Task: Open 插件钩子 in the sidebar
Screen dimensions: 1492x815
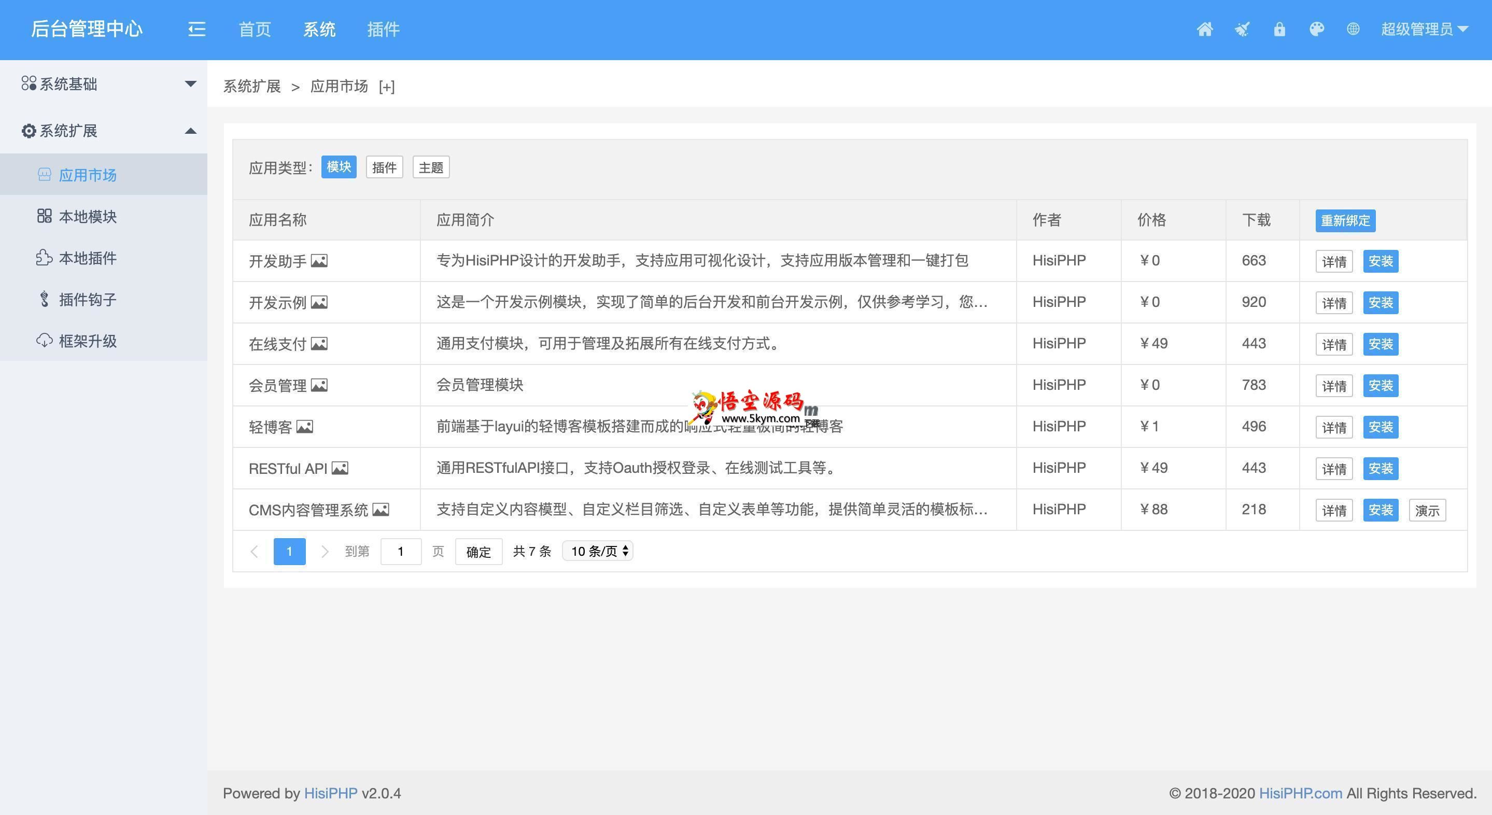Action: tap(104, 299)
